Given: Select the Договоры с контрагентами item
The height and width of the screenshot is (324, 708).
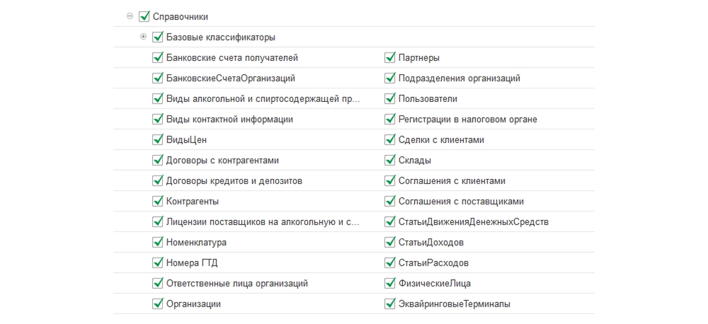Looking at the screenshot, I should [x=222, y=160].
